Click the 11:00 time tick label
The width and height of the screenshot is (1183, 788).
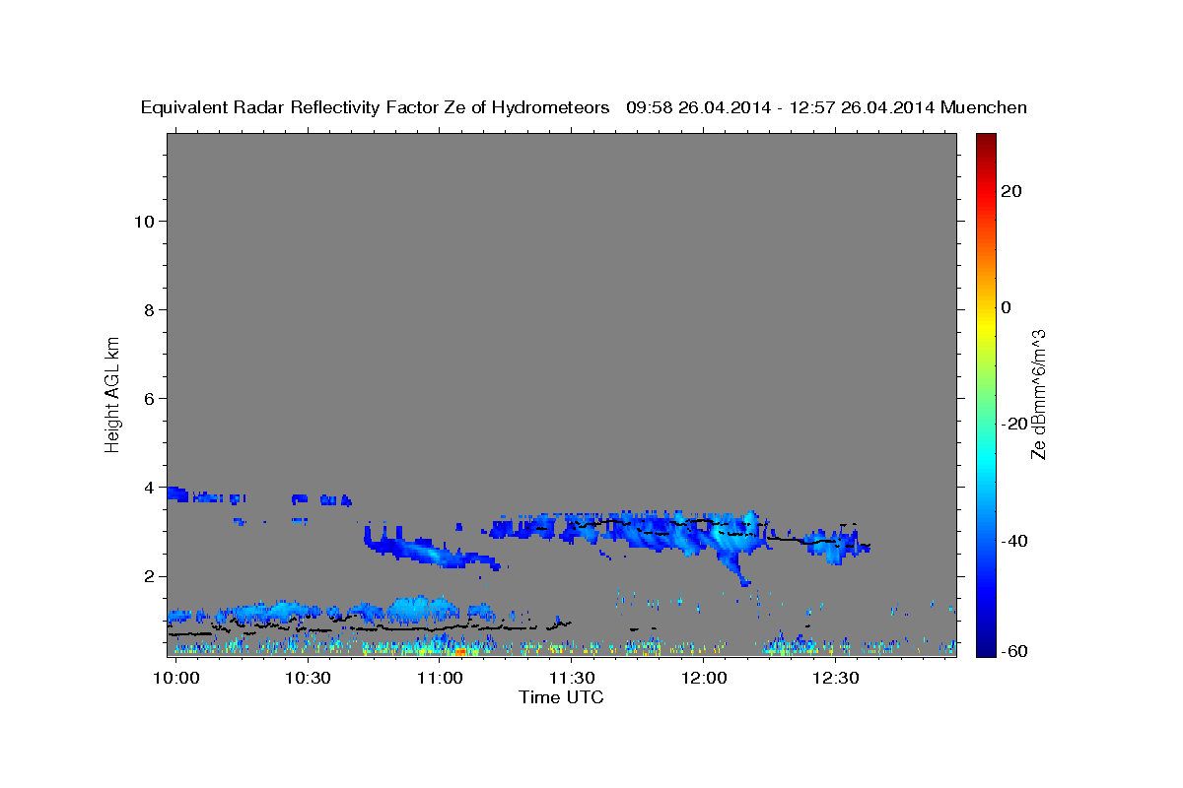pos(440,679)
